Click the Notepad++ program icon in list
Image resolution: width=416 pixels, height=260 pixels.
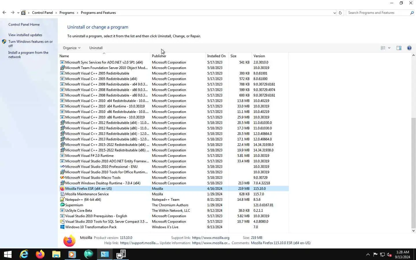[62, 200]
